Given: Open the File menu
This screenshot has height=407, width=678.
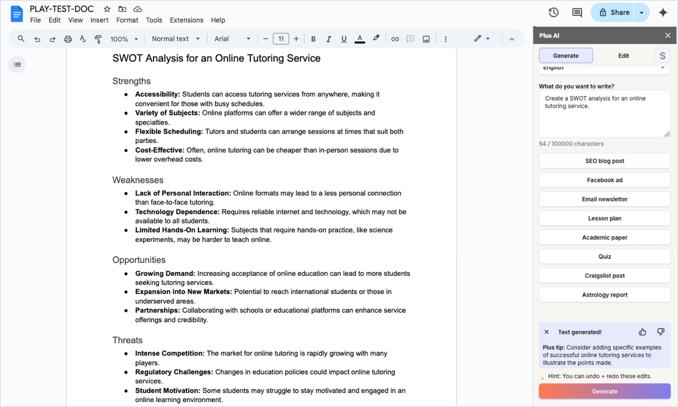Looking at the screenshot, I should (36, 20).
